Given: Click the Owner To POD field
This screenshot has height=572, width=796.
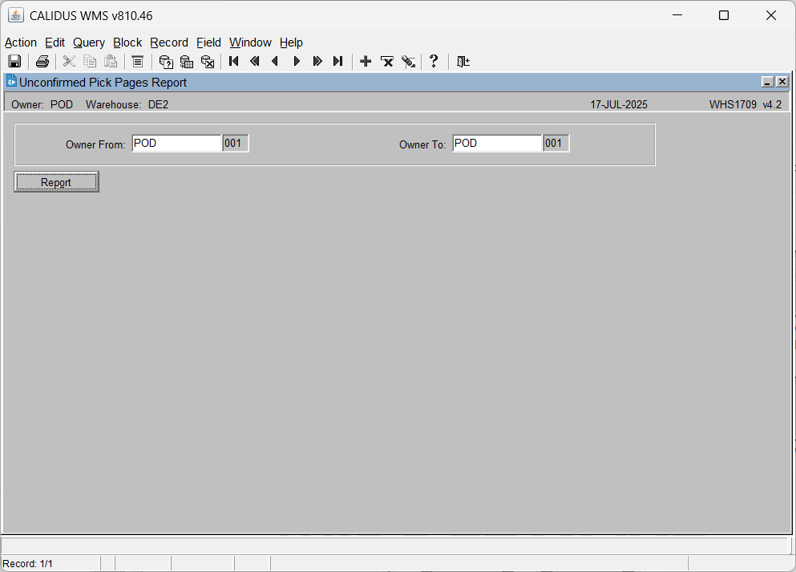Looking at the screenshot, I should (498, 144).
